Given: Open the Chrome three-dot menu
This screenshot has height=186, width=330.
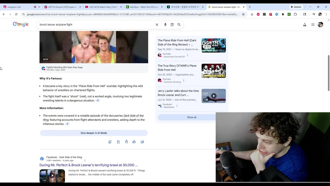Looking at the screenshot, I should [x=326, y=14].
